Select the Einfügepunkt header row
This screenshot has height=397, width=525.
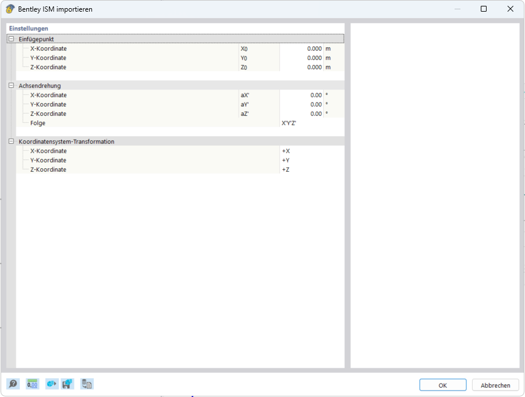pos(175,39)
